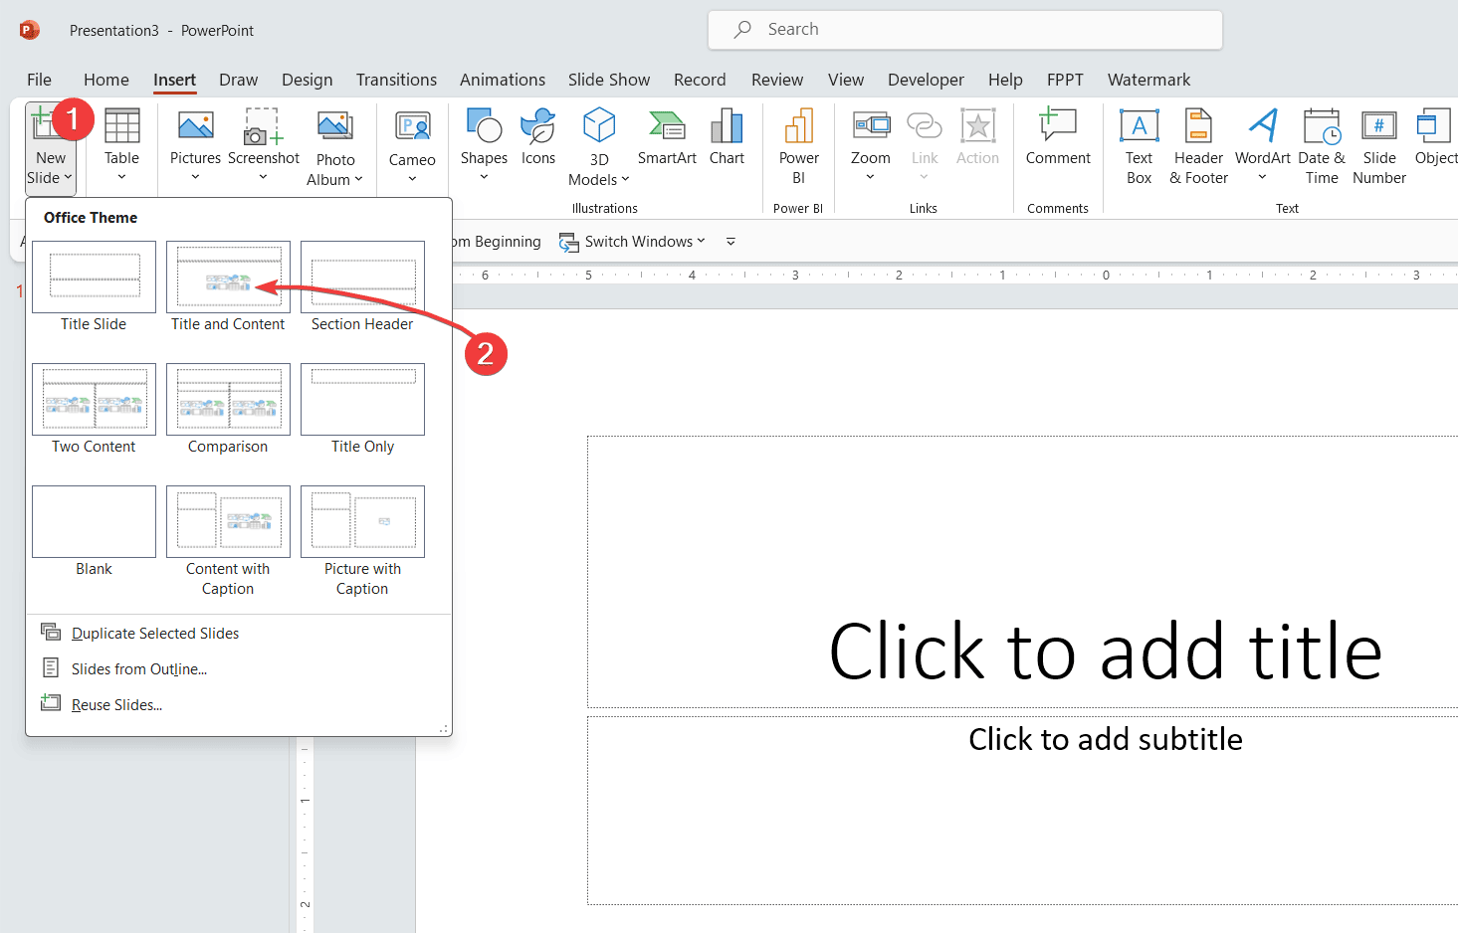Click Duplicate Selected Slides
1458x933 pixels.
click(154, 633)
